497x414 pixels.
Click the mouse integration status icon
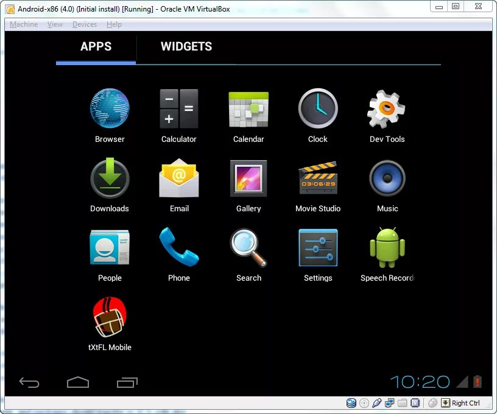pos(432,403)
